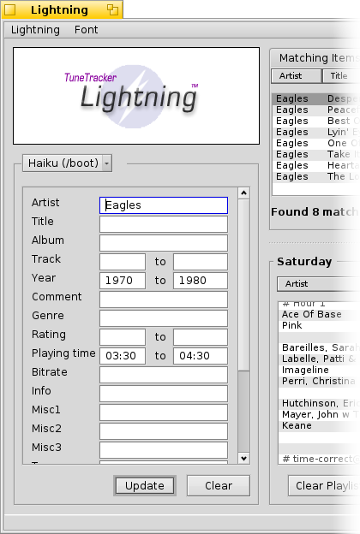Select the Eagles row titled Take It
The width and height of the screenshot is (360, 534).
(316, 154)
